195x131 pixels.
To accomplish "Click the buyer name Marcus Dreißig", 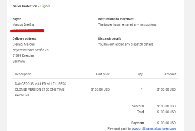I will [23, 25].
